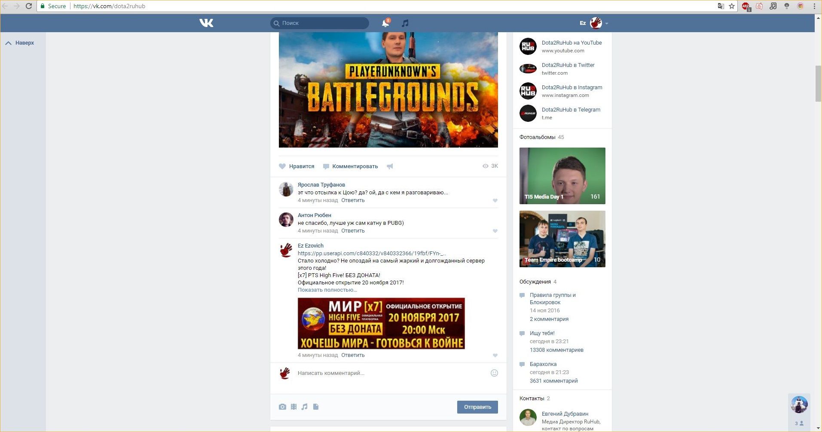The height and width of the screenshot is (432, 822).
Task: Click Антон Рюбен's avatar
Action: pyautogui.click(x=286, y=220)
